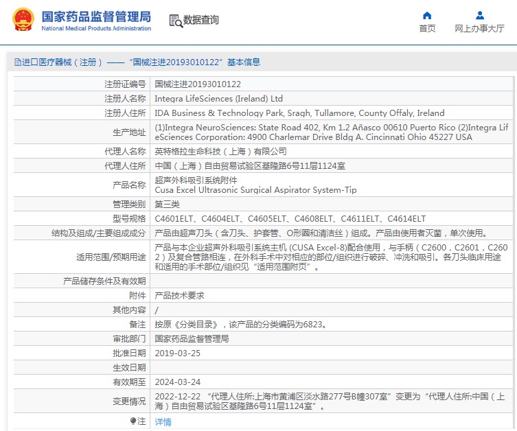517x431 pixels.
Task: Select structure text starting 产品由超声刀头
Action: click(321, 233)
